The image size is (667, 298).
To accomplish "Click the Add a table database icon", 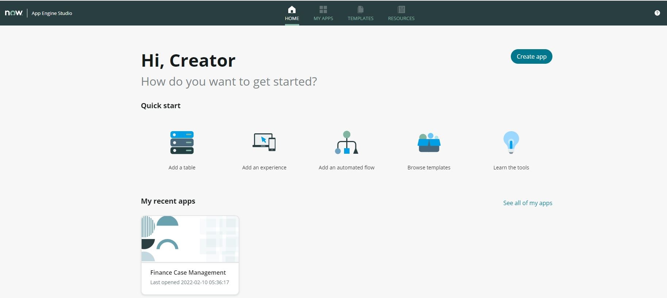I will tap(182, 142).
